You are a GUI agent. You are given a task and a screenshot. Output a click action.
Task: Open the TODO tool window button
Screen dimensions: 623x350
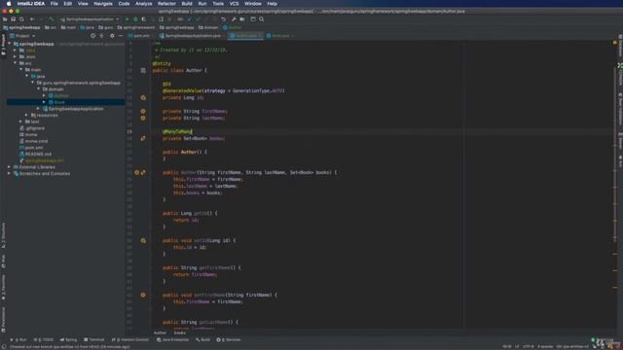43,339
